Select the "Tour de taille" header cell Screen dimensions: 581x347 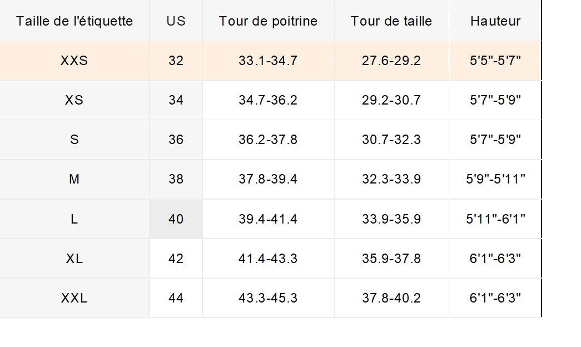pyautogui.click(x=391, y=21)
